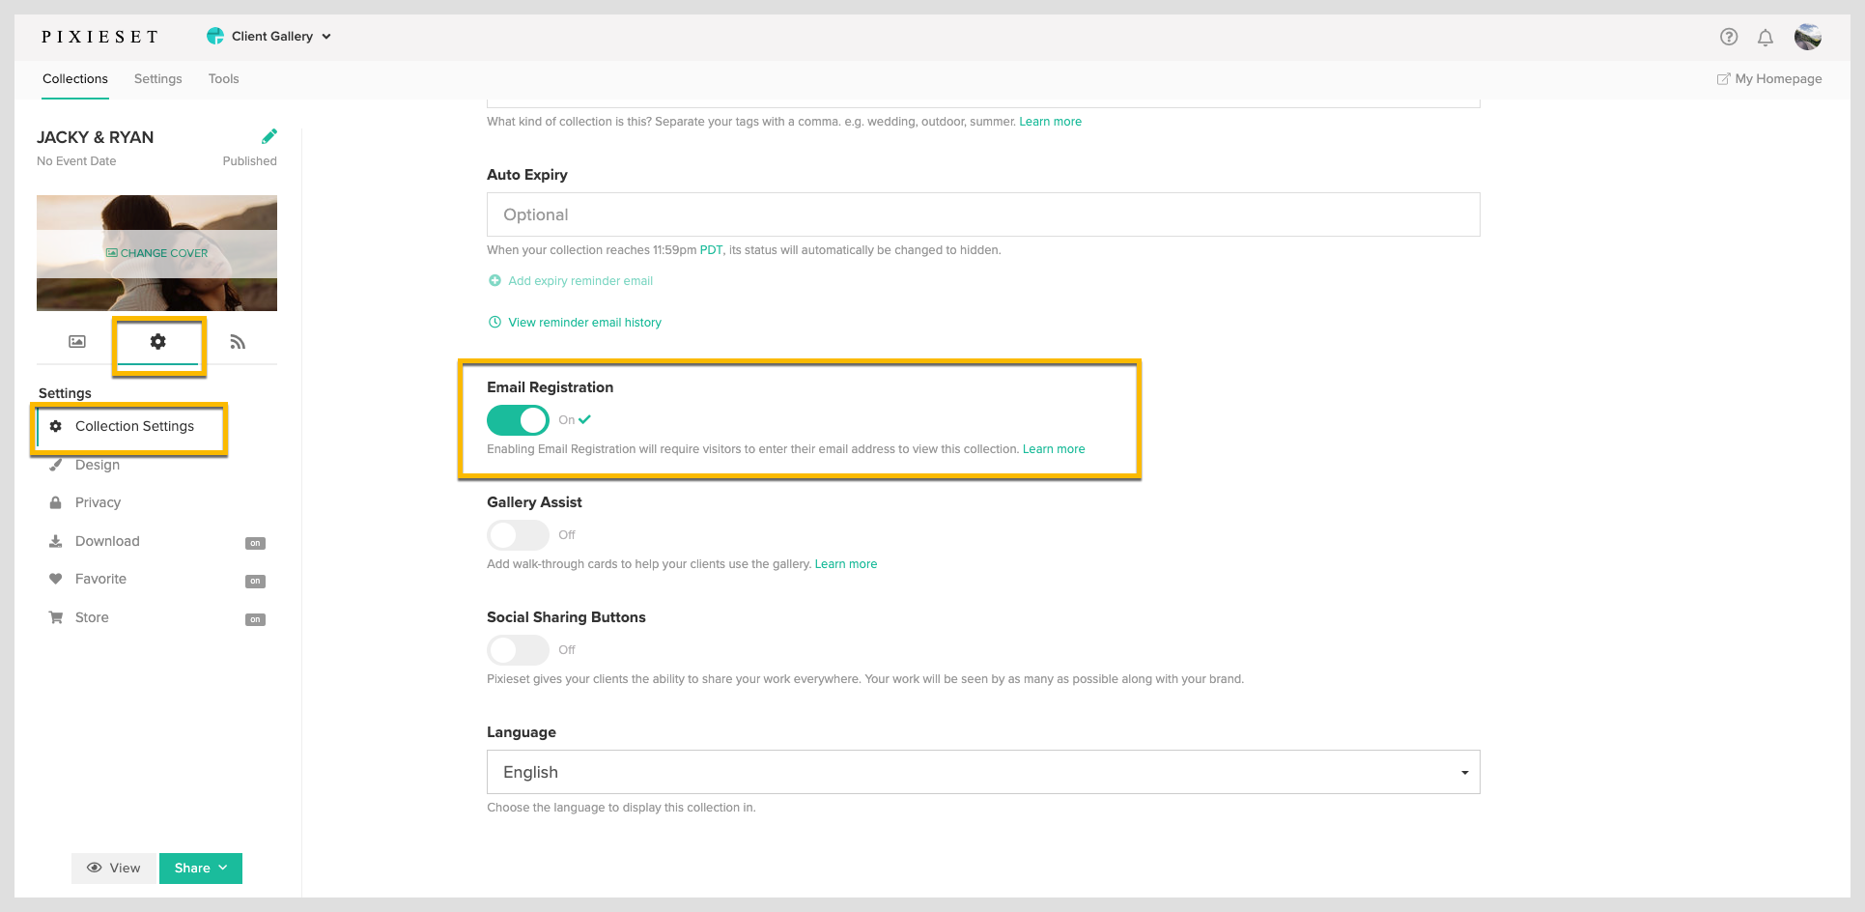Click Learn more under Gallery Assist
1865x912 pixels.
[846, 564]
